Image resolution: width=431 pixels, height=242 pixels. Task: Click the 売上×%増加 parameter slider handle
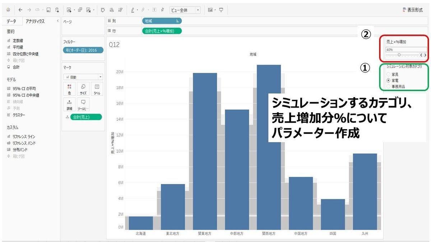tap(399, 55)
